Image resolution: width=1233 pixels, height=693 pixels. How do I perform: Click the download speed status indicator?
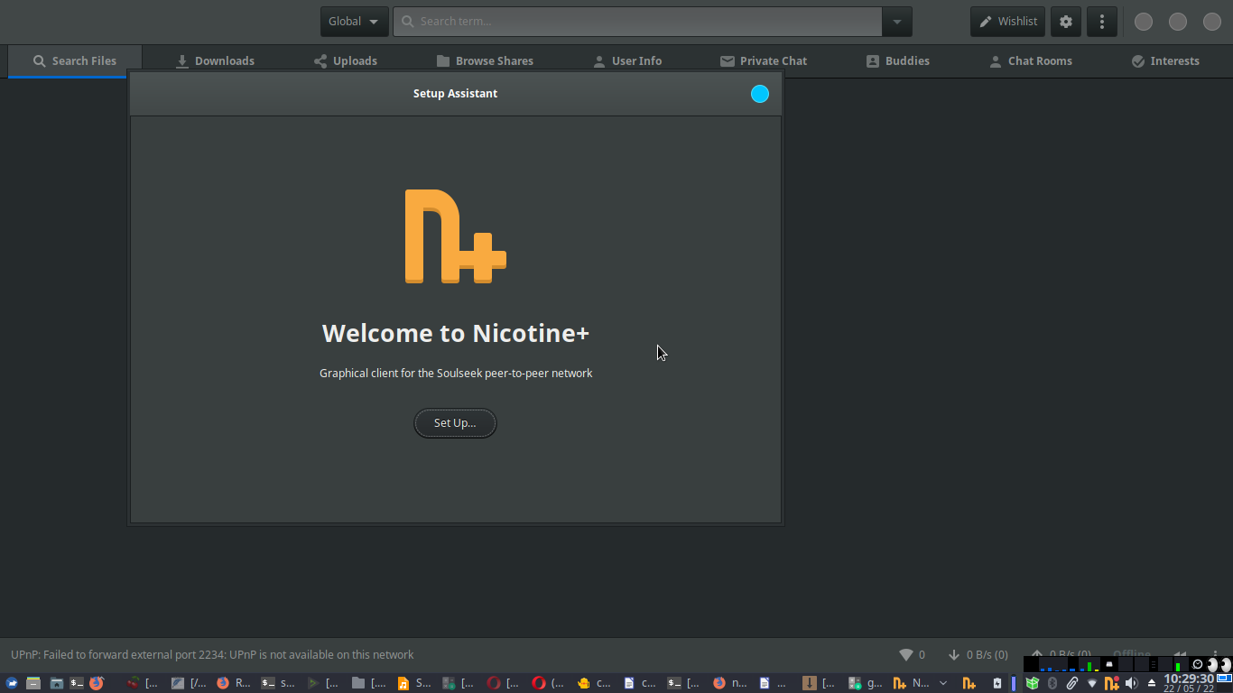click(x=978, y=655)
